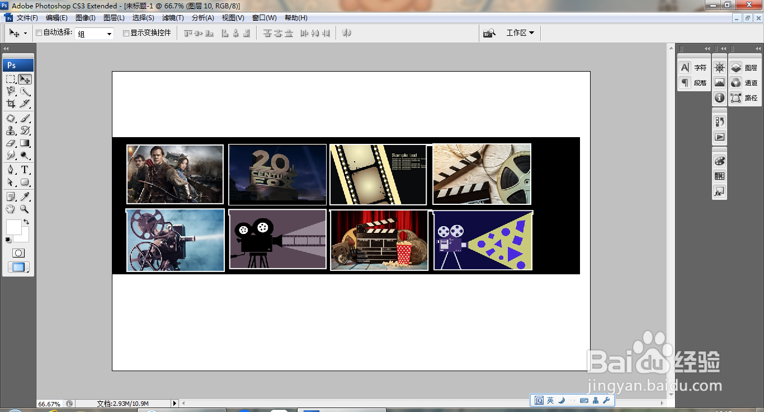
Task: Reset default foreground and background colors
Action: click(x=8, y=240)
